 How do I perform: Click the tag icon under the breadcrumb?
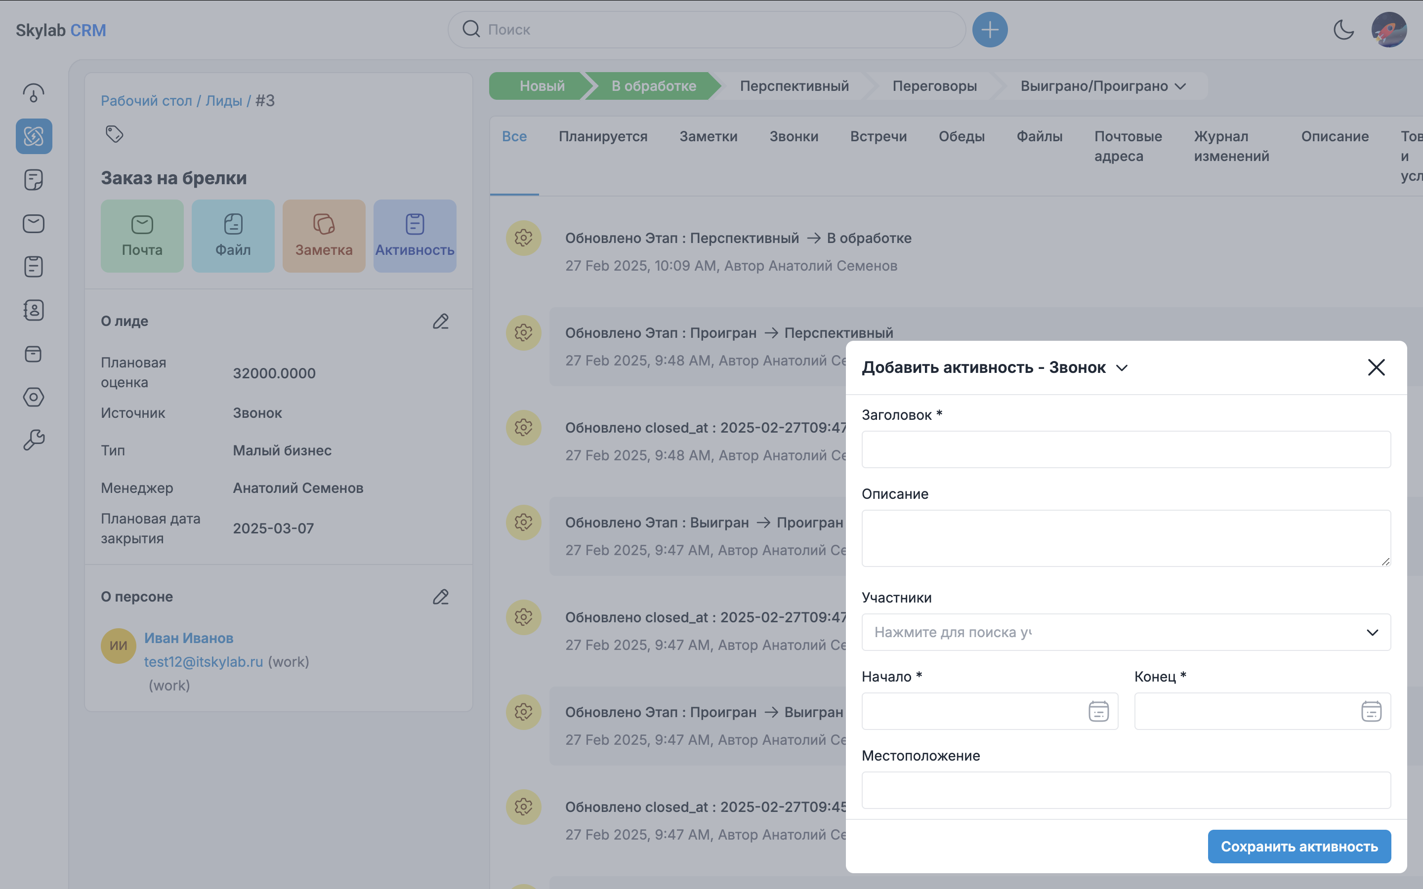(114, 134)
